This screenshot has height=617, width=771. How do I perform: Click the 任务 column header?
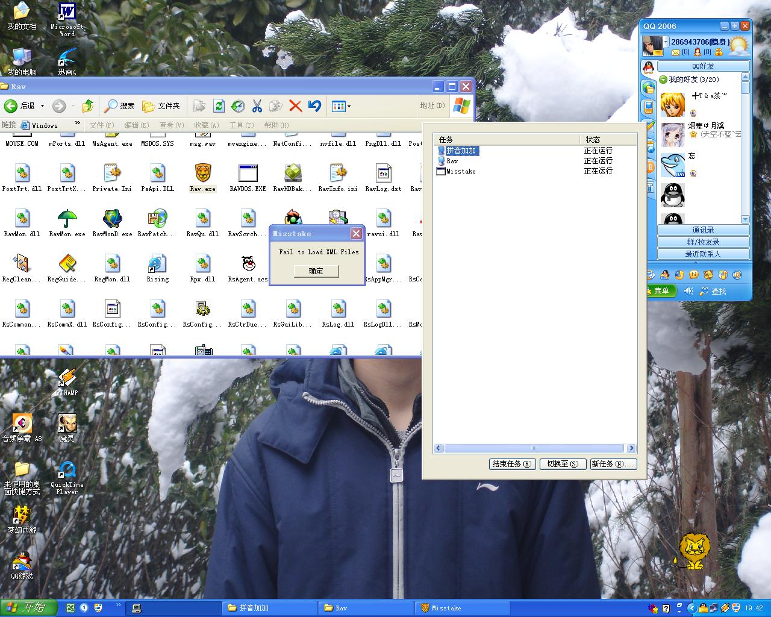pyautogui.click(x=506, y=139)
